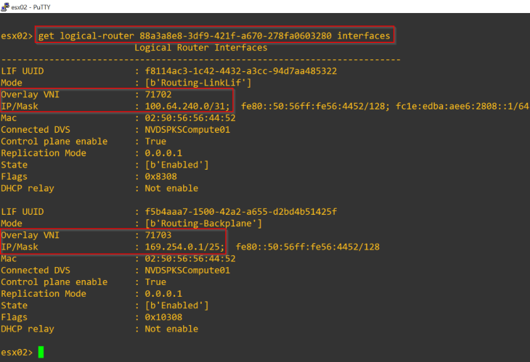Click the esx02 - PuTTY window title
The height and width of the screenshot is (362, 530).
tap(35, 6)
